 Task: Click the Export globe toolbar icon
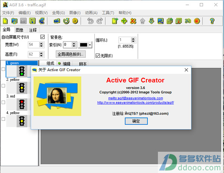(42, 21)
